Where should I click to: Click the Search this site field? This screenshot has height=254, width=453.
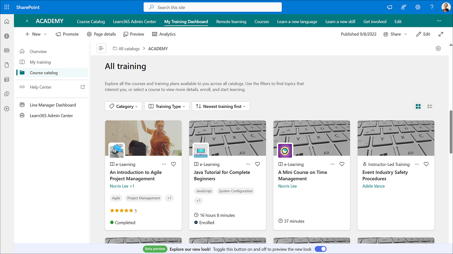pyautogui.click(x=213, y=7)
